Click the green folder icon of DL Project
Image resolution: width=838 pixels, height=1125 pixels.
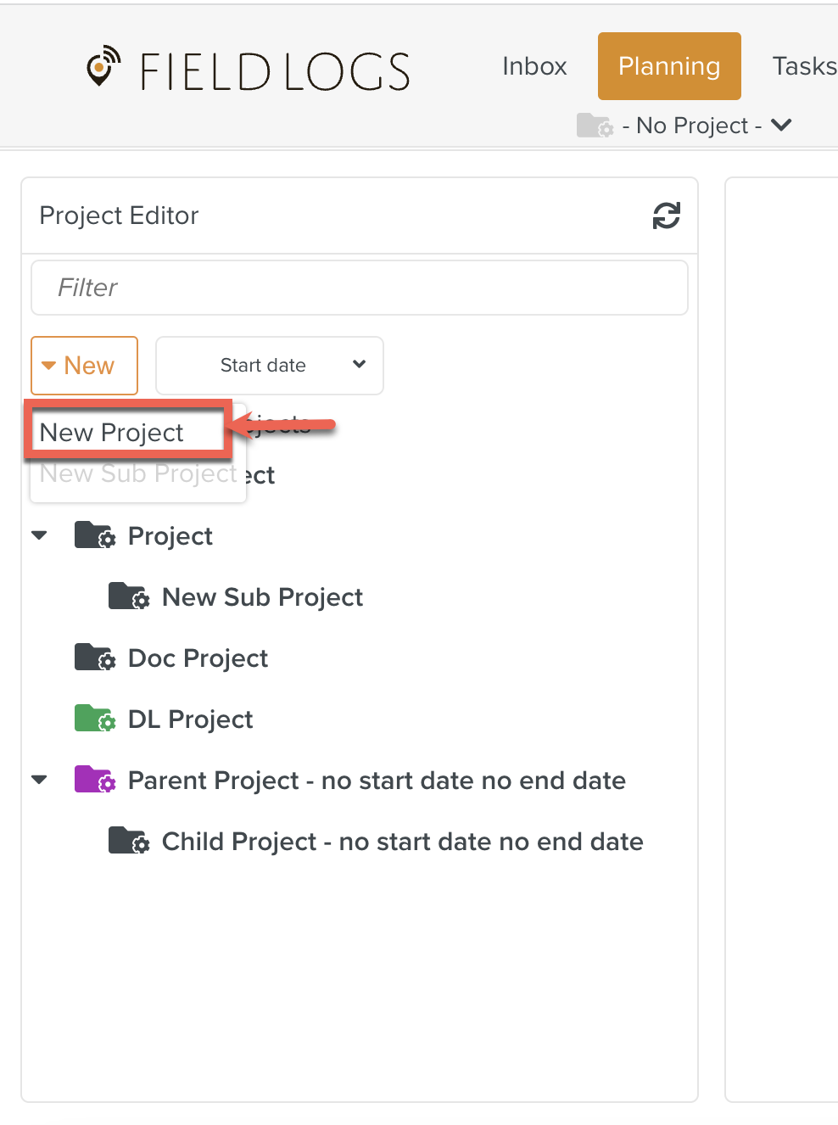click(x=95, y=719)
